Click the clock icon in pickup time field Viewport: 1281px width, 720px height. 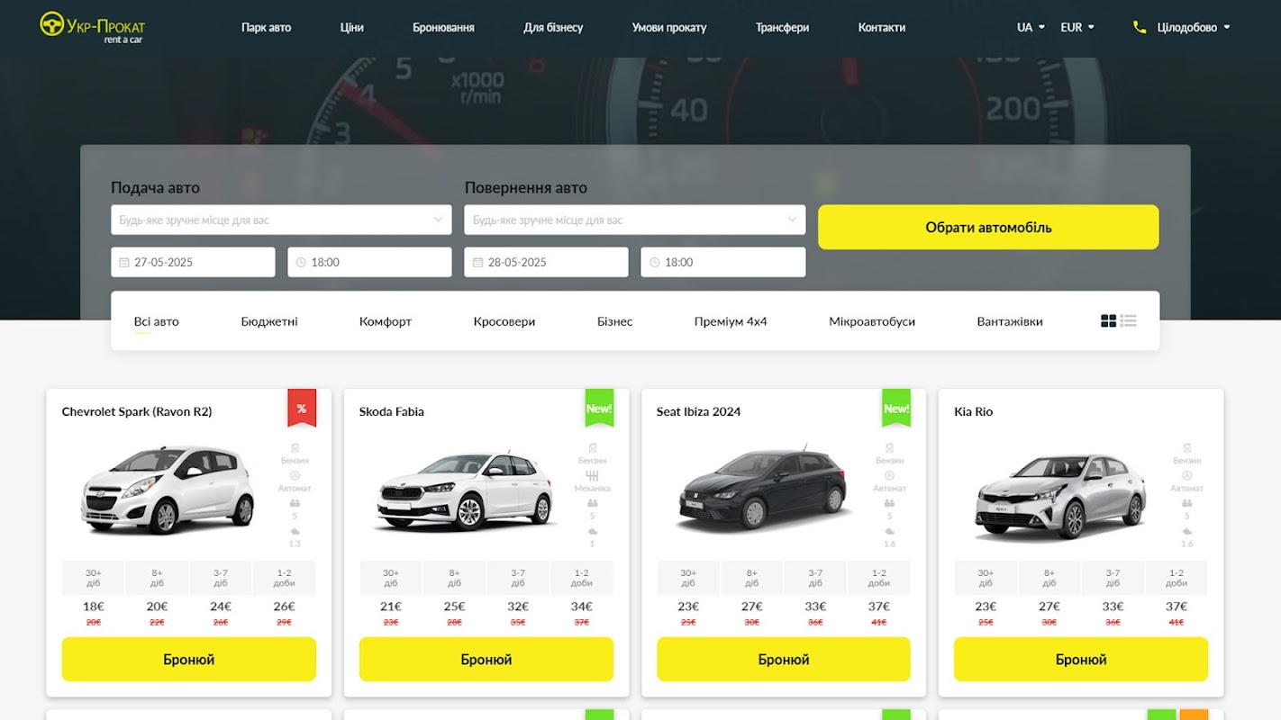tap(301, 263)
